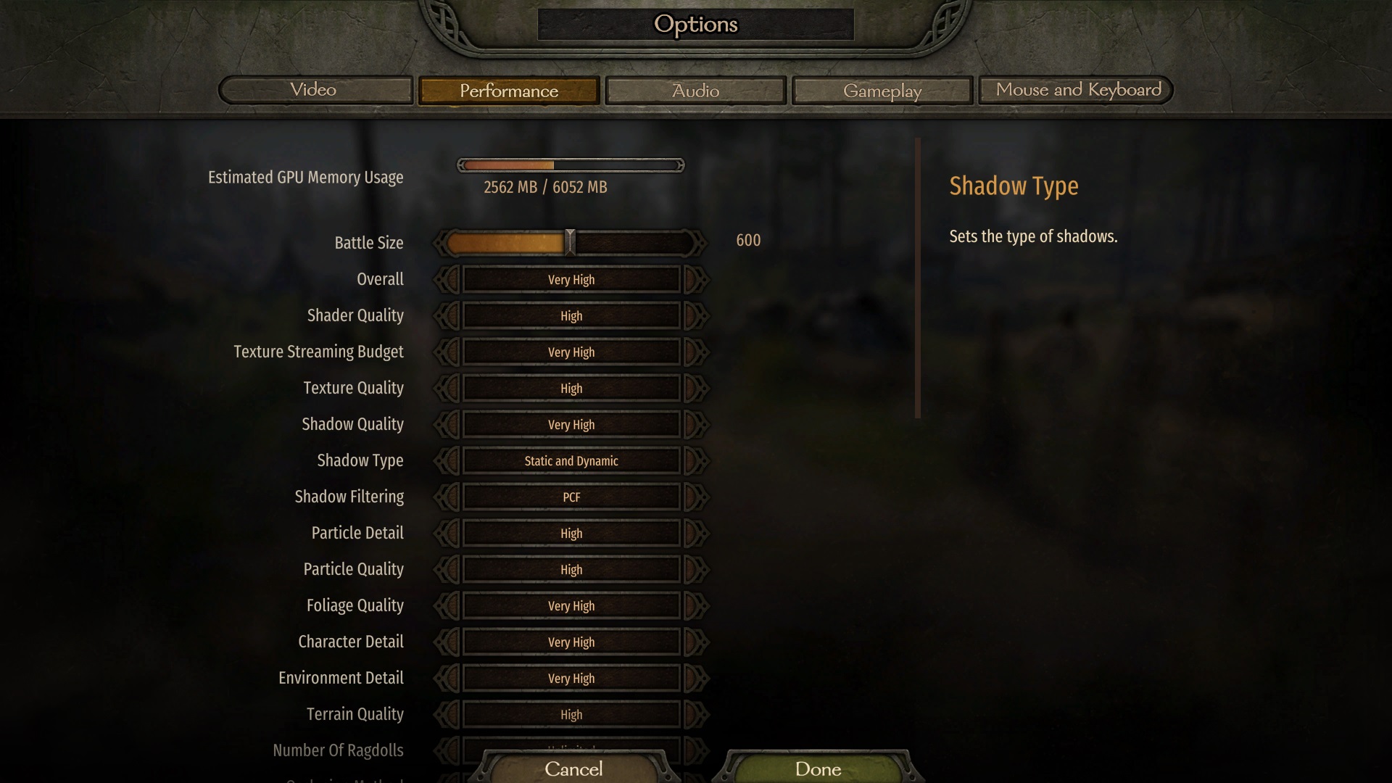
Task: Switch to the Video settings tab
Action: (x=314, y=89)
